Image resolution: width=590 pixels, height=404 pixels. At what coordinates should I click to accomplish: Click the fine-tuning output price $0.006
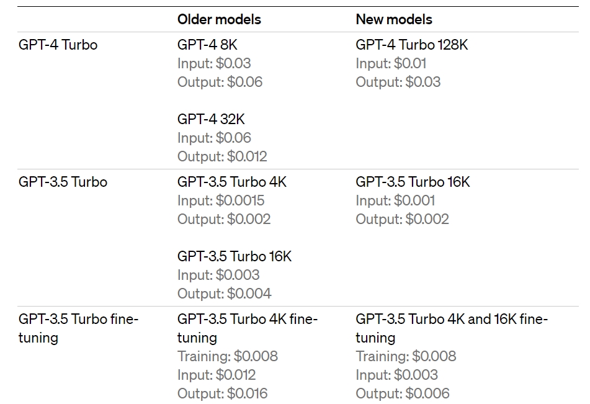(x=403, y=393)
